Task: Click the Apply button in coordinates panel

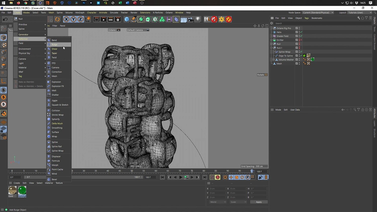Action: tap(259, 202)
